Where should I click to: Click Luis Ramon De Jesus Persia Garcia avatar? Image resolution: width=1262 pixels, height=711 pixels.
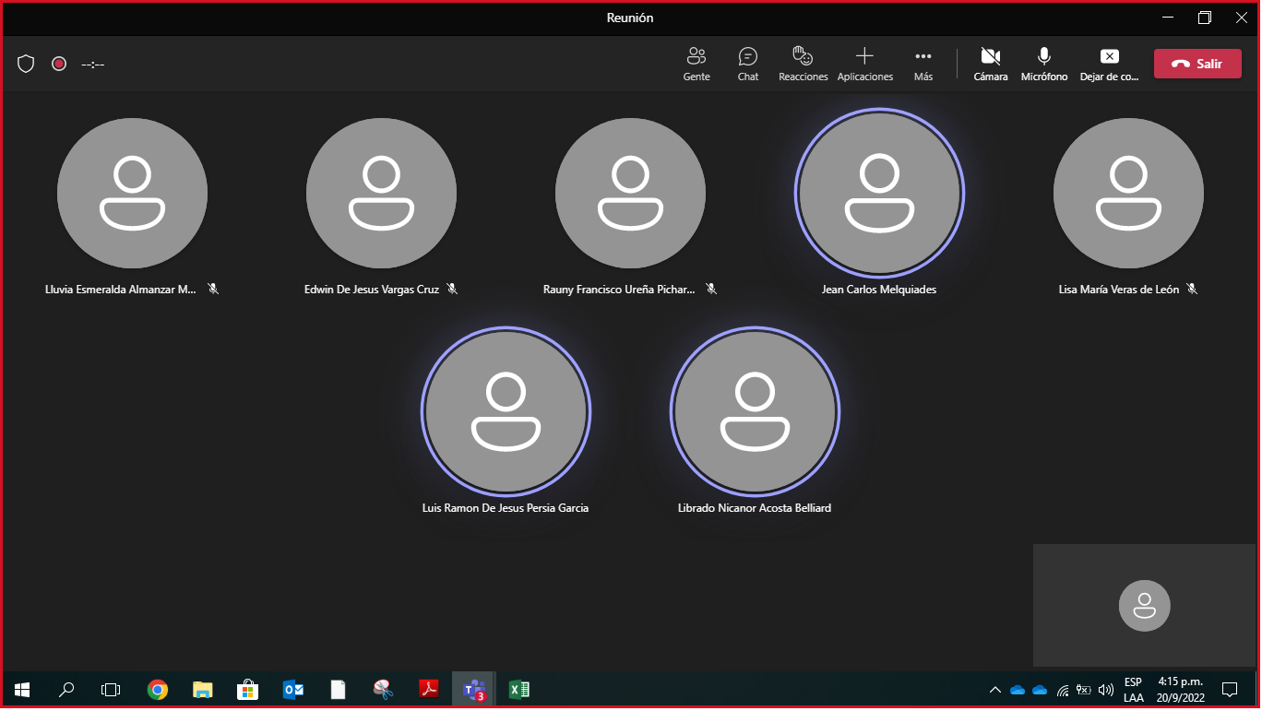pos(506,411)
